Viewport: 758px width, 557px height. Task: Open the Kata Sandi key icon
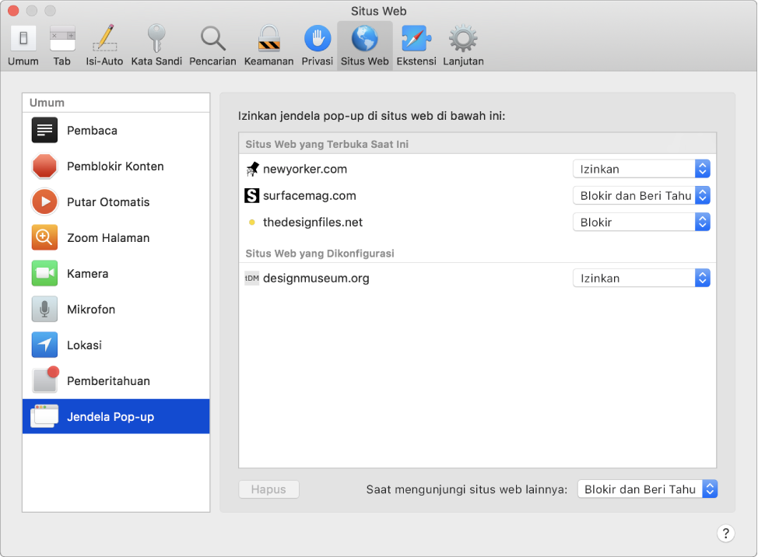[x=156, y=38]
